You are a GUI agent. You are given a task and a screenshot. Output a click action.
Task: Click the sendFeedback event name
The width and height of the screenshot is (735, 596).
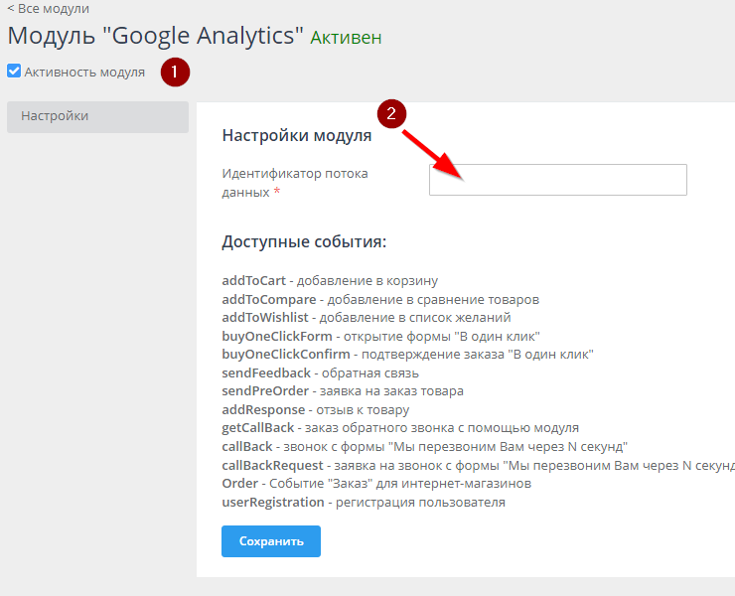coord(266,373)
